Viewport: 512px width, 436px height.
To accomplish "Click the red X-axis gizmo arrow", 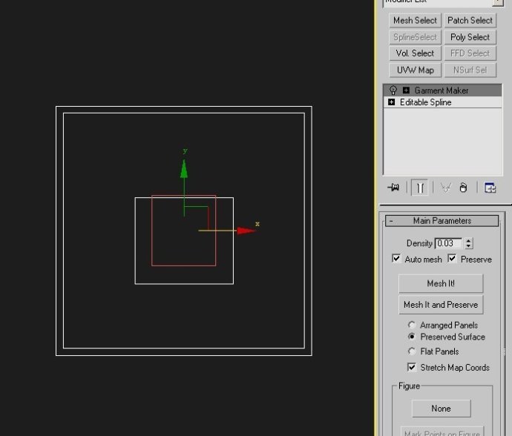I will click(246, 231).
